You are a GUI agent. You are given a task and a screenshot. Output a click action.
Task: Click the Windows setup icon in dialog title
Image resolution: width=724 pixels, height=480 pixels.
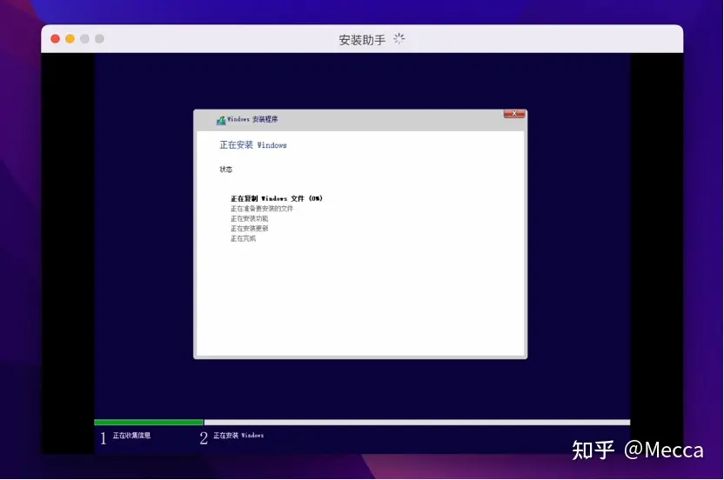221,120
